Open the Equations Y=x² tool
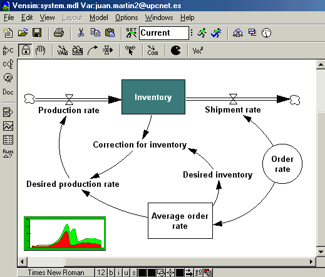This screenshot has width=325, height=277. [198, 51]
